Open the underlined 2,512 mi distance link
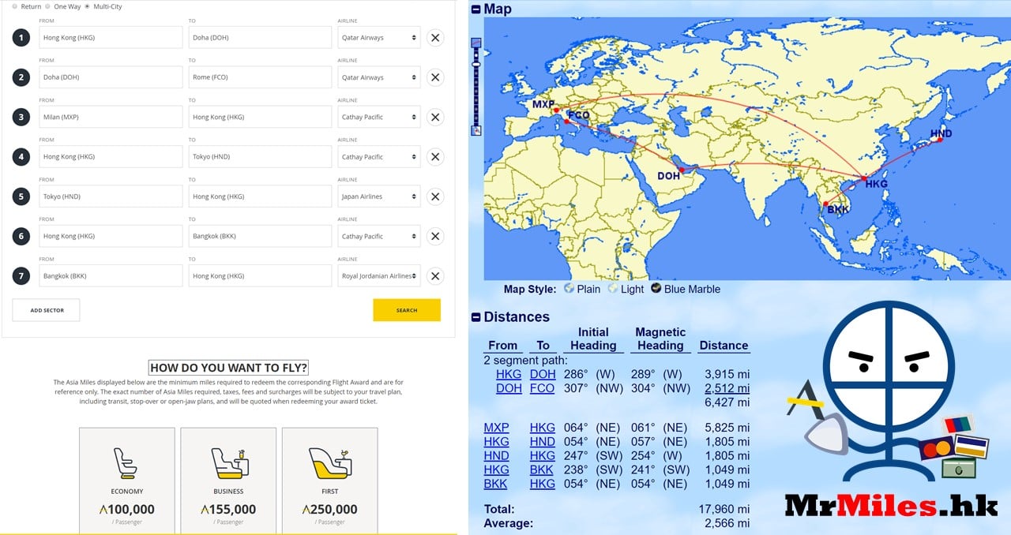The height and width of the screenshot is (535, 1011). 727,388
